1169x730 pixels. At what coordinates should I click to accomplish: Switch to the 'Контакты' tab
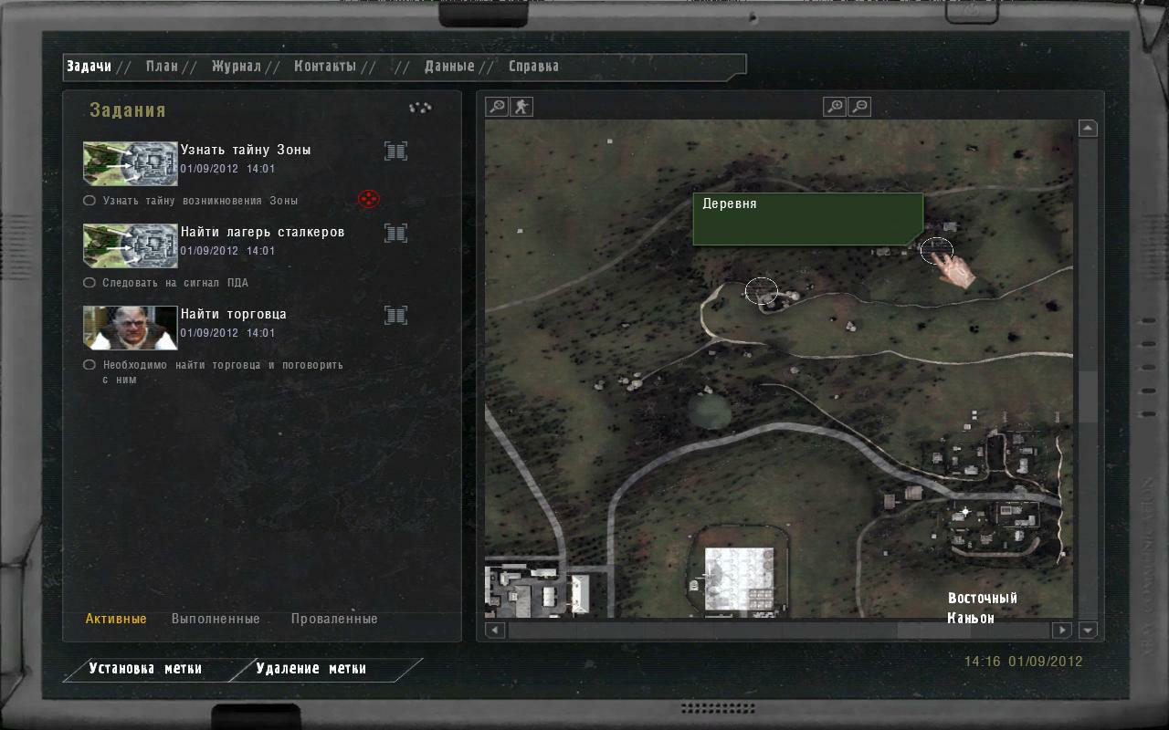[x=325, y=67]
